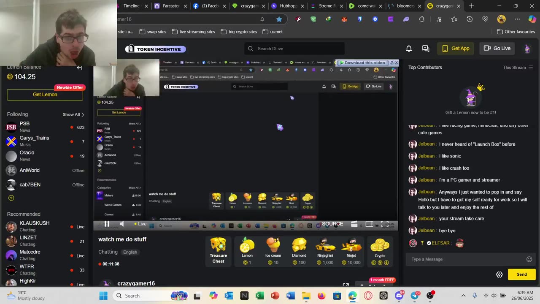Close the Download this video bar

(x=396, y=62)
